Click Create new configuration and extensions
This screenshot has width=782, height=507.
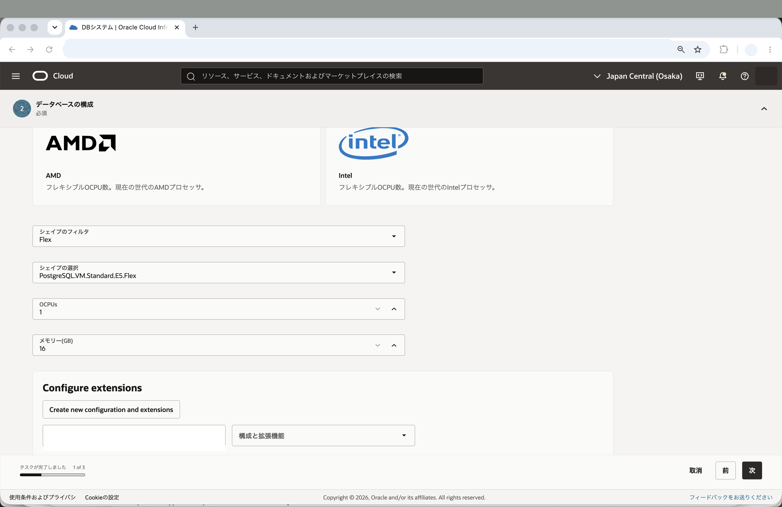click(x=111, y=409)
